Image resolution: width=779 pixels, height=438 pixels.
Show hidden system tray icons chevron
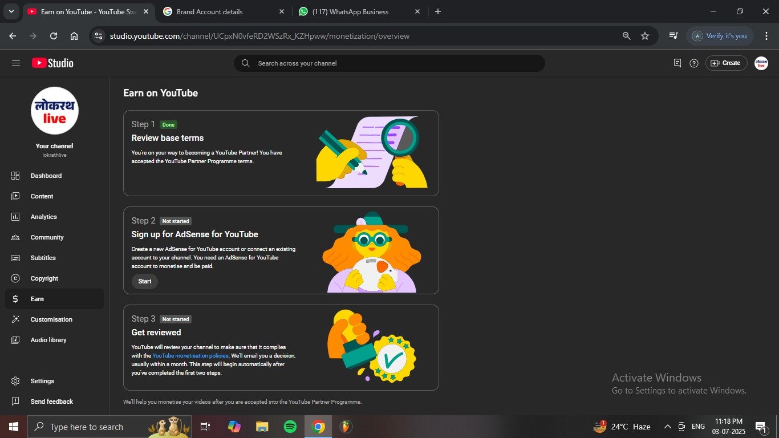[667, 427]
